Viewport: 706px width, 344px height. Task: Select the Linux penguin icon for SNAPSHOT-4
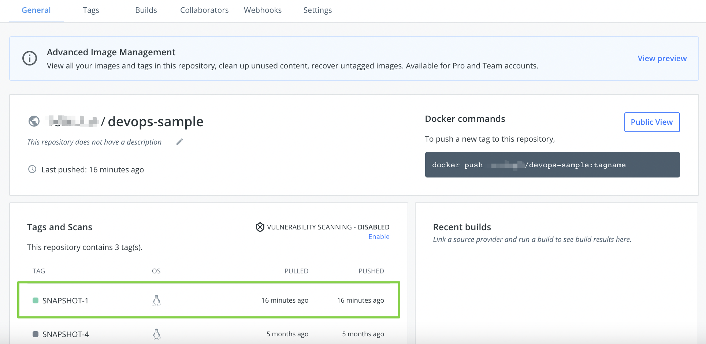pyautogui.click(x=156, y=333)
